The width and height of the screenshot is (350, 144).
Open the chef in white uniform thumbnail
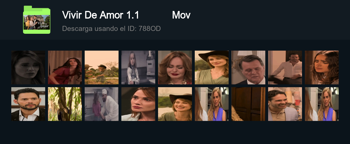[102, 104]
